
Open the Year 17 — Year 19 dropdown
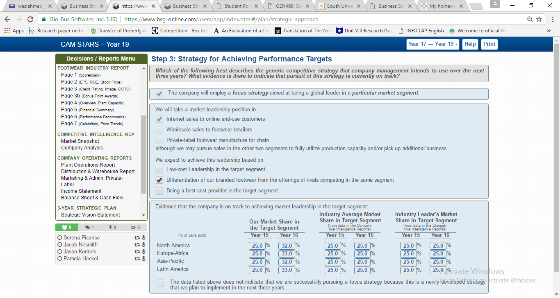433,44
